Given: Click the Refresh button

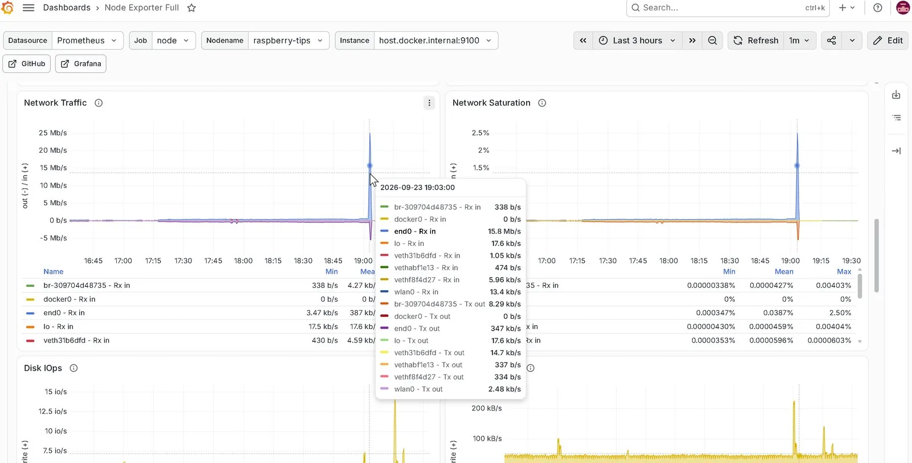Looking at the screenshot, I should pyautogui.click(x=756, y=40).
